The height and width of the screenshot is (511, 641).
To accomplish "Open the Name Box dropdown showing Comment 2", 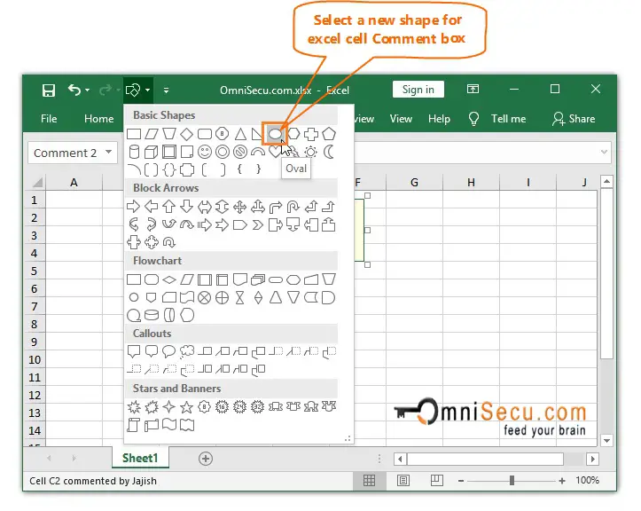I will point(108,153).
